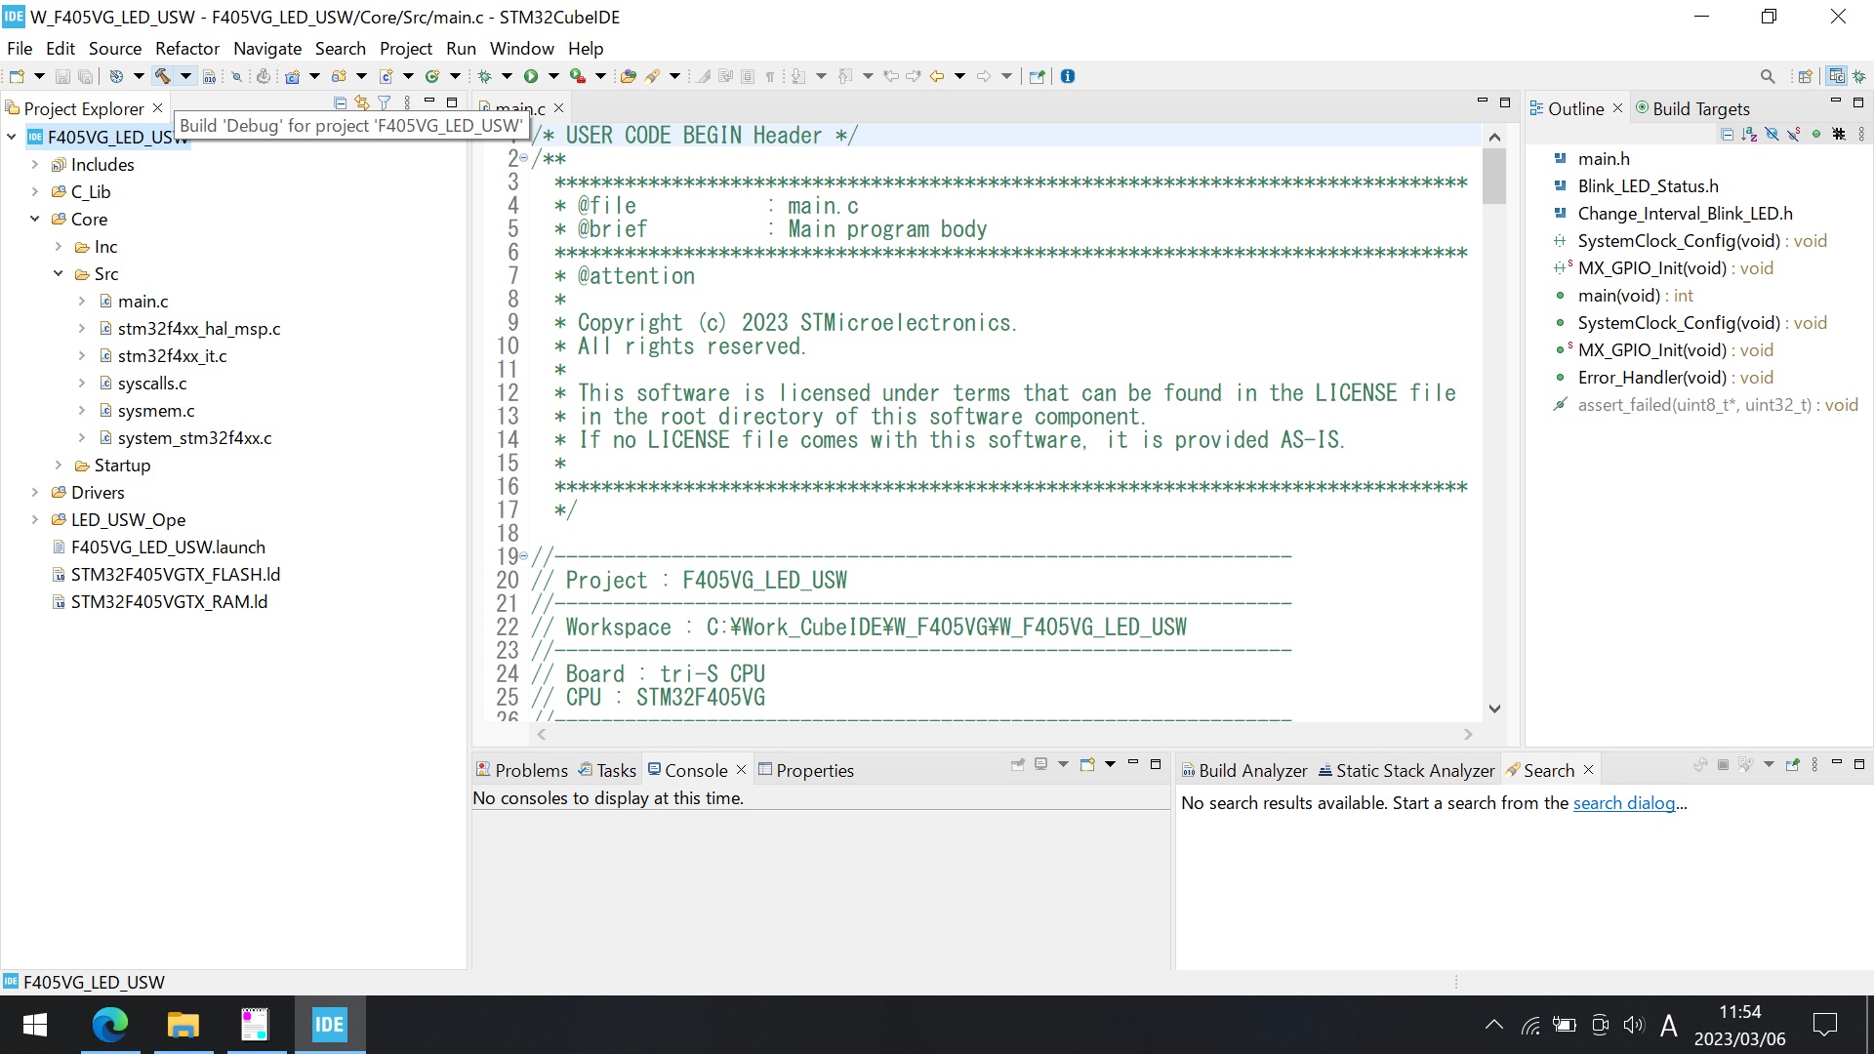Screen dimensions: 1874x1054
Task: Click the Open Console icon in Console panel
Action: 1087,764
